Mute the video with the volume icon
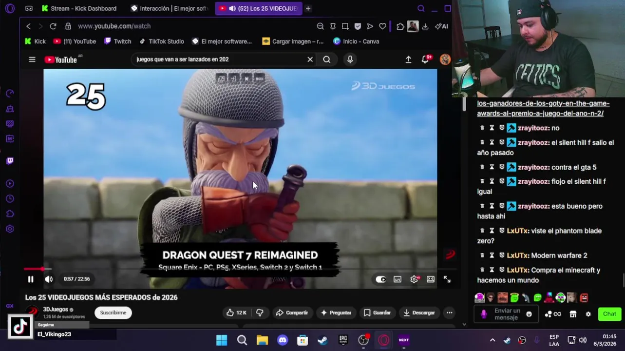625x351 pixels. click(49, 279)
